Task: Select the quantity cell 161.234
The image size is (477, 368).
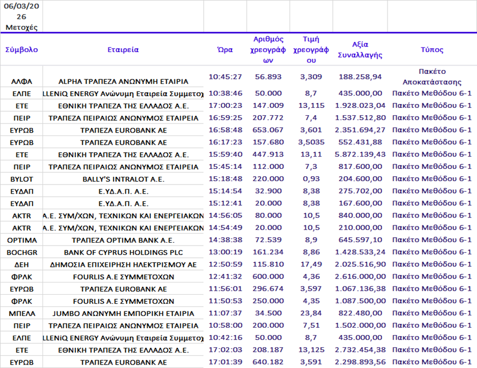Action: [268, 252]
